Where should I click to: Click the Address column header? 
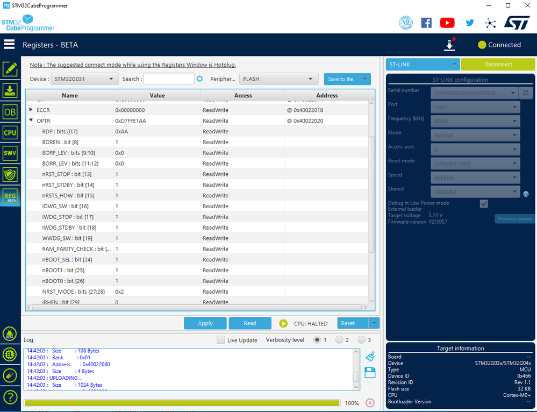[x=327, y=96]
